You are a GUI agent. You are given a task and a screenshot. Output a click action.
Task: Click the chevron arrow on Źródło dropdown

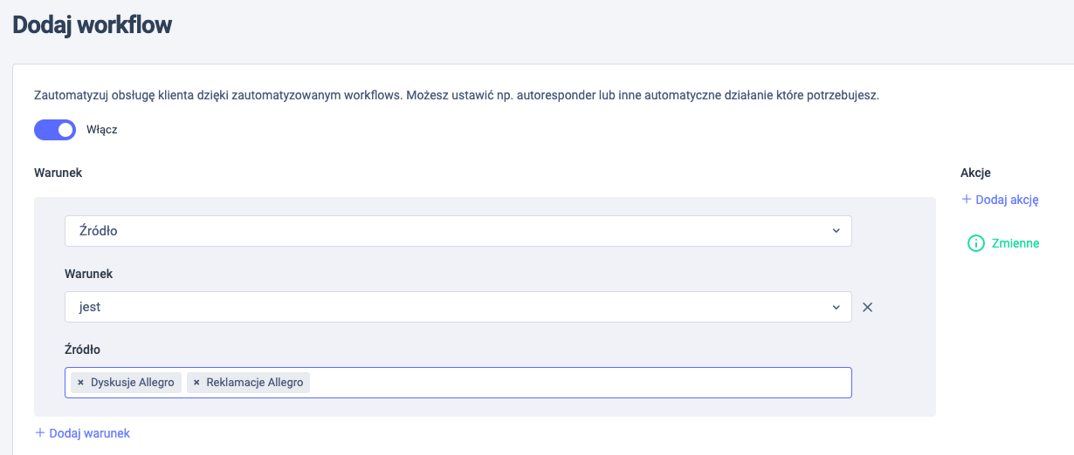(836, 231)
